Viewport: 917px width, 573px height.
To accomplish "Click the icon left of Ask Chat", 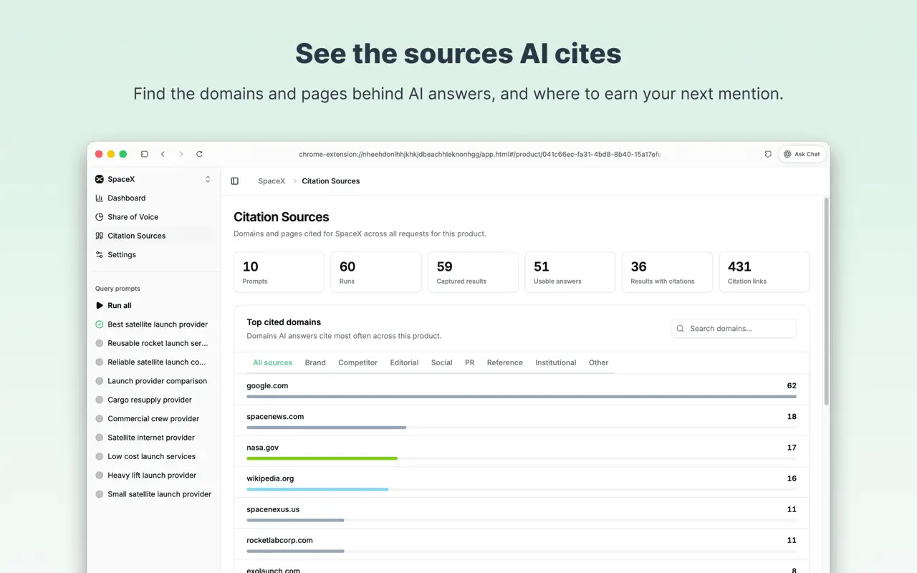I will pos(768,154).
